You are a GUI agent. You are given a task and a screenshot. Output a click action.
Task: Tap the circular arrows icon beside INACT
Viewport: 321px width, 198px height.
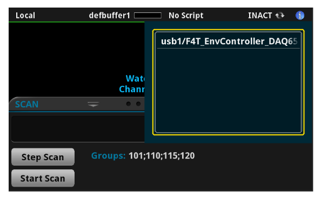coord(279,15)
